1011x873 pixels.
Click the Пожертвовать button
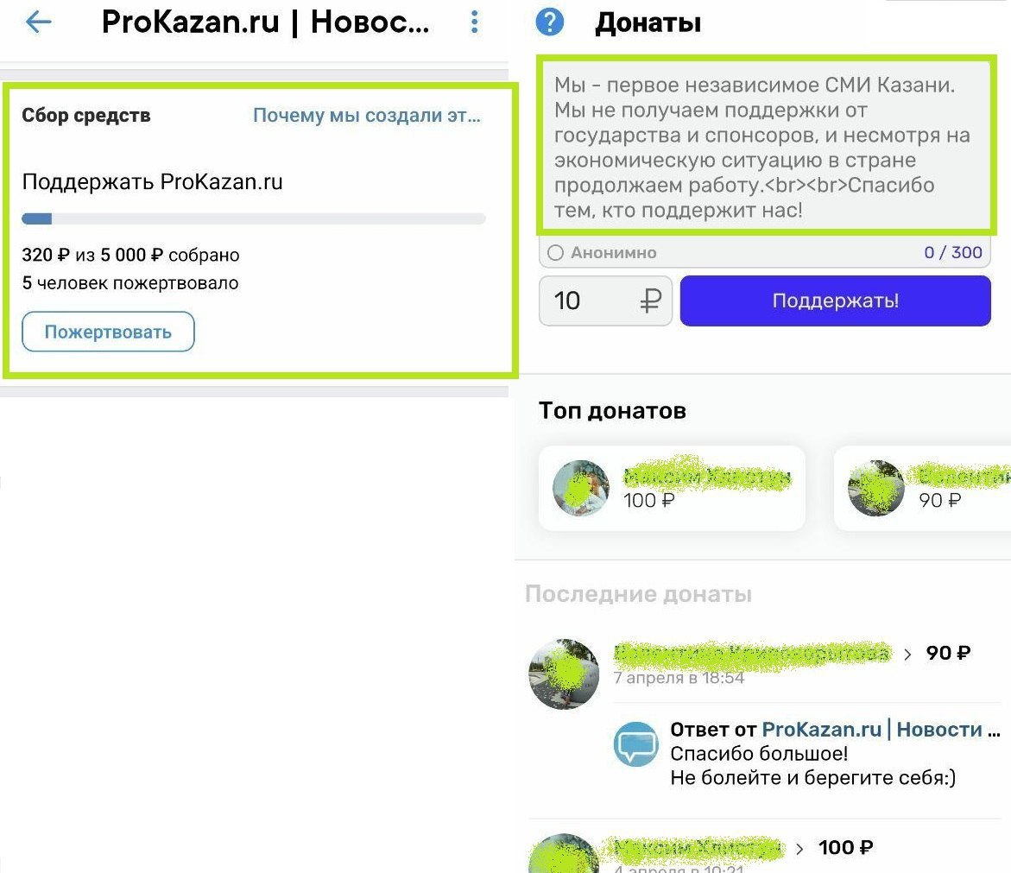[x=108, y=332]
